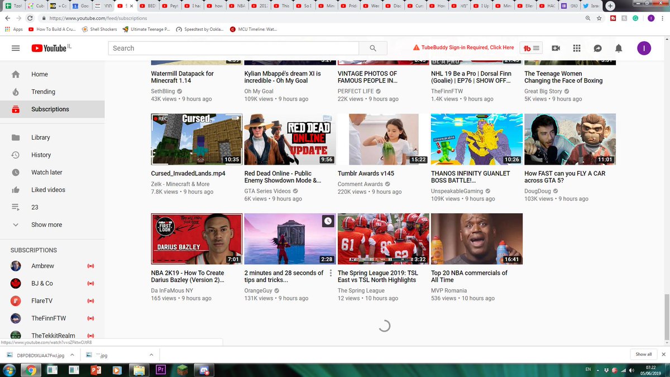The width and height of the screenshot is (670, 377).
Task: Click the Home sidebar icon
Action: pyautogui.click(x=16, y=74)
